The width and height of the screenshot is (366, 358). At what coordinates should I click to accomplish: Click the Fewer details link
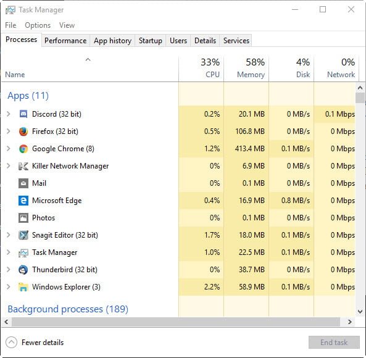43,343
